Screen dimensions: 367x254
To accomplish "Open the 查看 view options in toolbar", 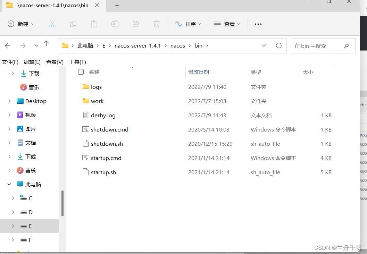I will point(227,24).
